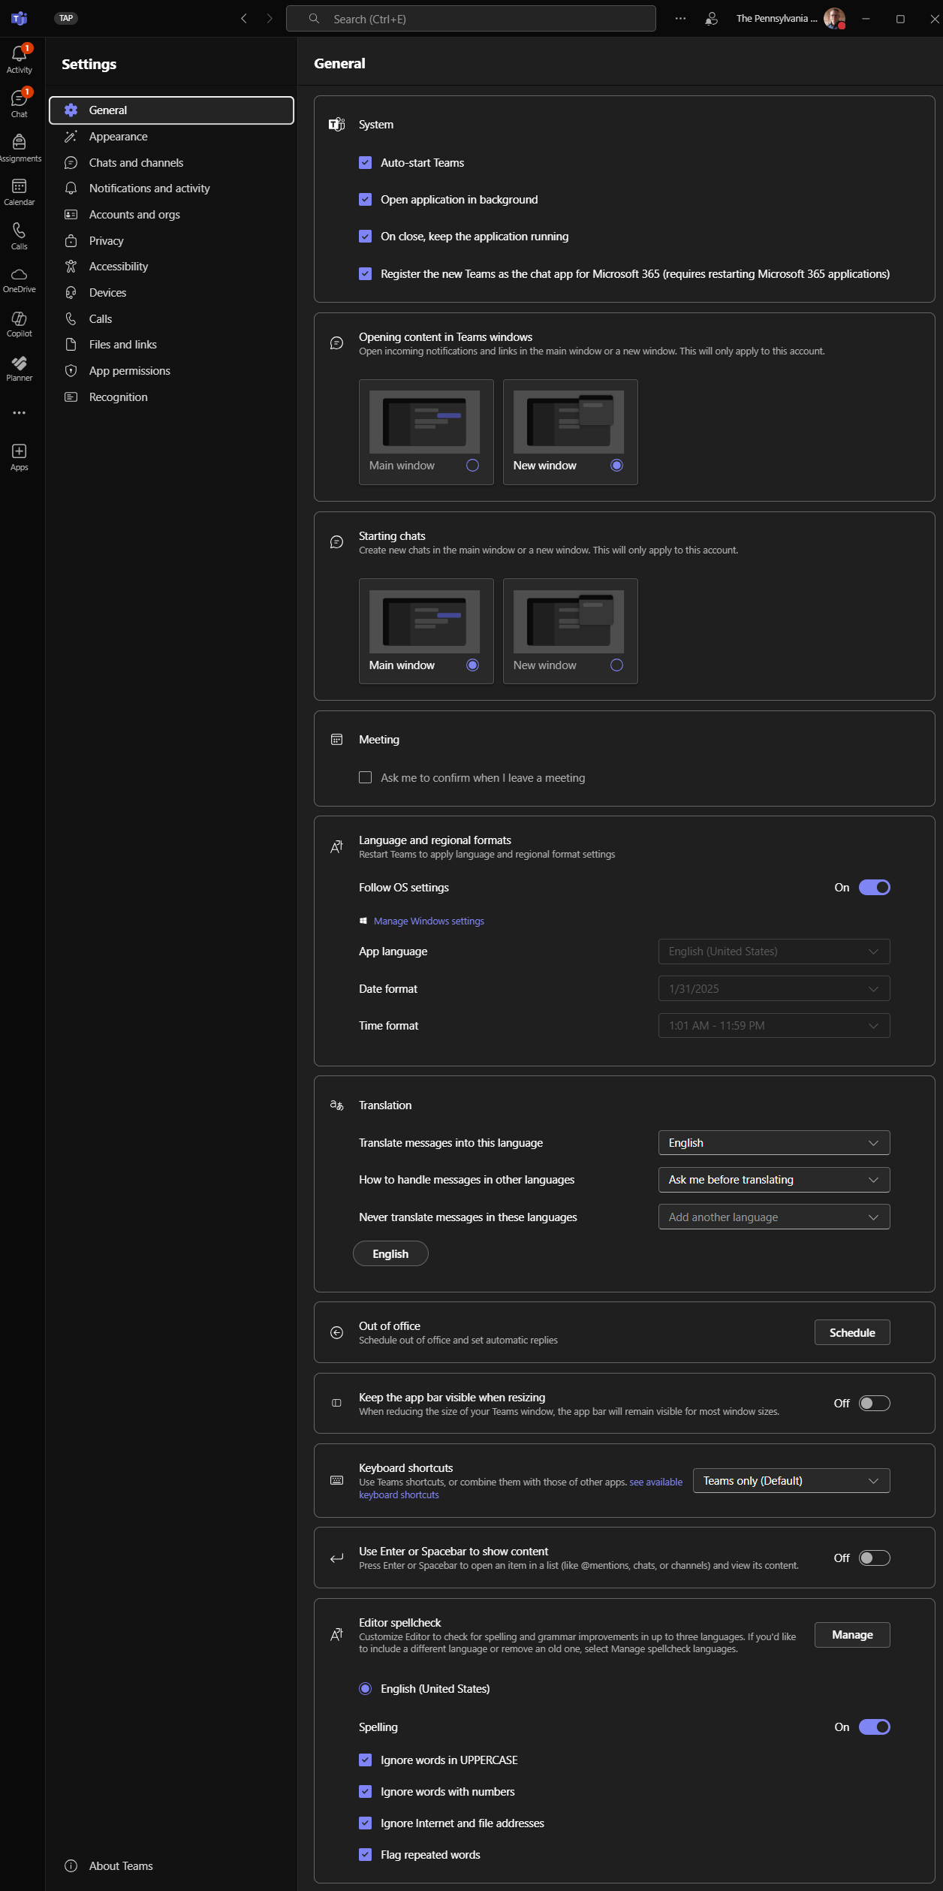Click the Out of office clock icon

[337, 1332]
